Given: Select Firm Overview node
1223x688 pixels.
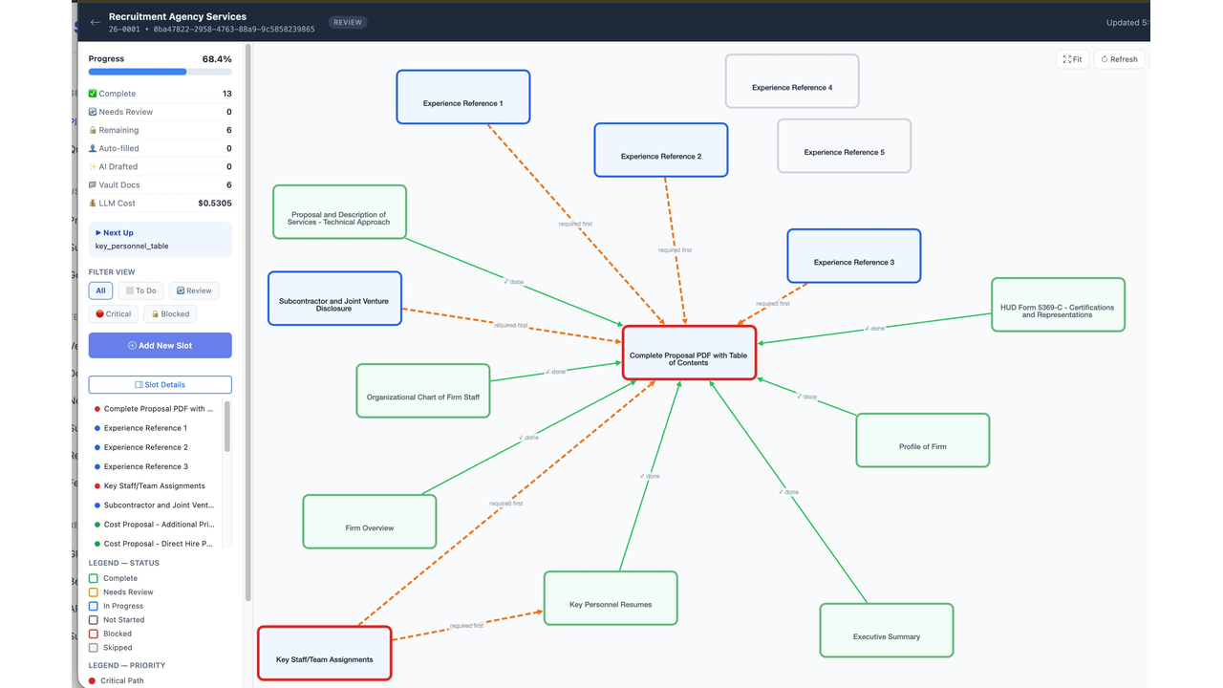Looking at the screenshot, I should click(x=370, y=522).
